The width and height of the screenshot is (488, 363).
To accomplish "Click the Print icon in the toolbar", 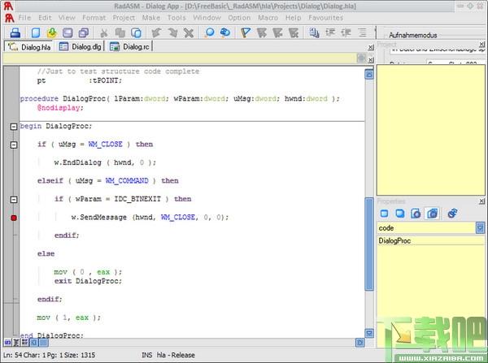I will point(15,32).
